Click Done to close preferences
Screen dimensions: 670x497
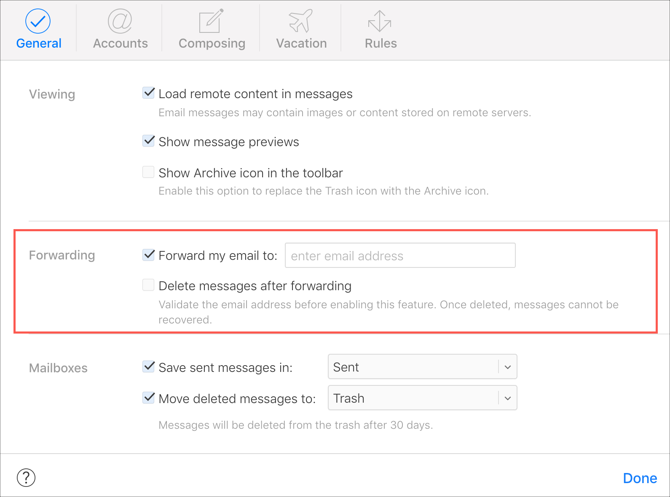640,478
